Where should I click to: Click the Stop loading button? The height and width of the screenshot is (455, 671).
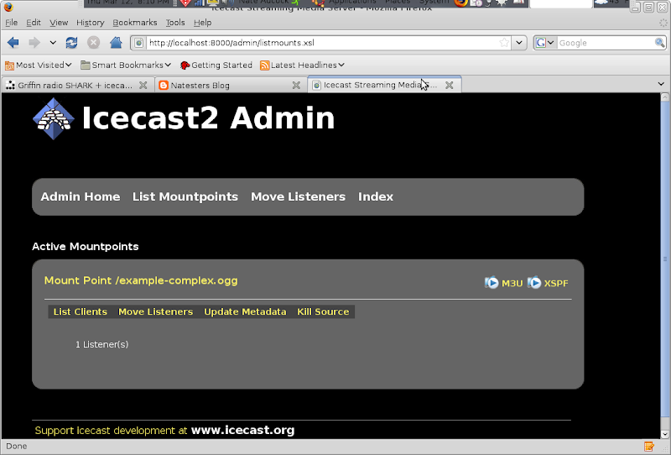pyautogui.click(x=93, y=43)
